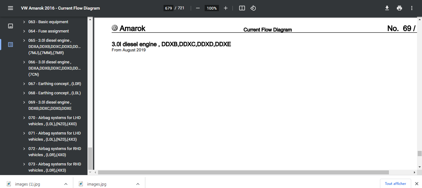Zoom in with the plus button

(x=226, y=8)
